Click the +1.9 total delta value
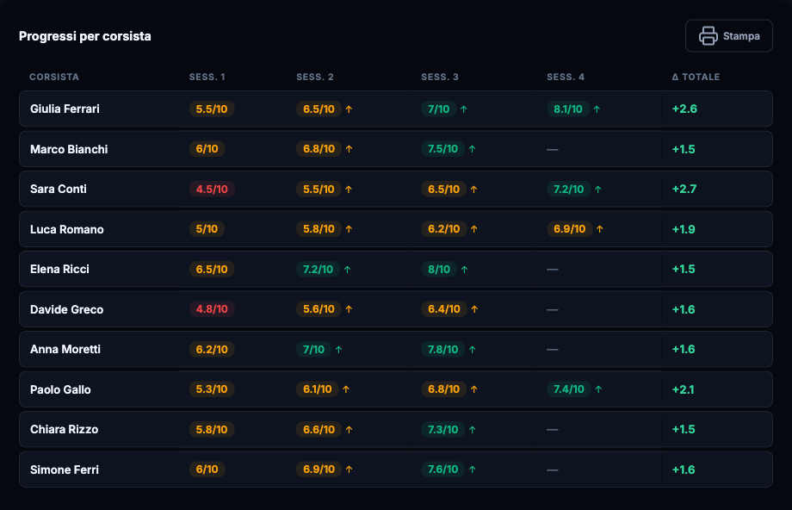 tap(684, 229)
